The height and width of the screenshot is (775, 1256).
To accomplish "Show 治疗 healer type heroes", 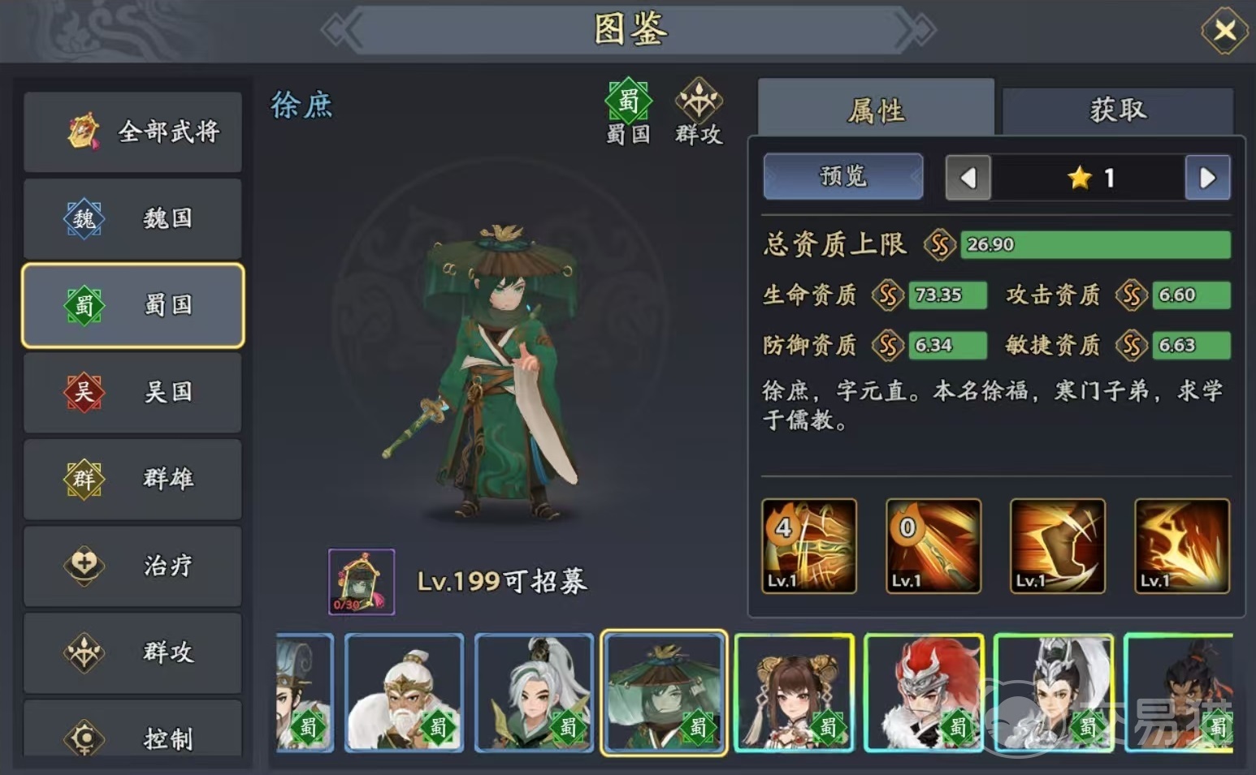I will (x=132, y=566).
